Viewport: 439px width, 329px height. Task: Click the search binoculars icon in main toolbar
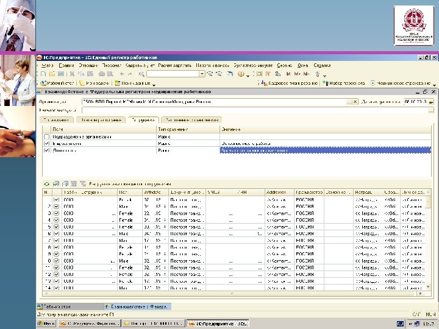pos(140,74)
